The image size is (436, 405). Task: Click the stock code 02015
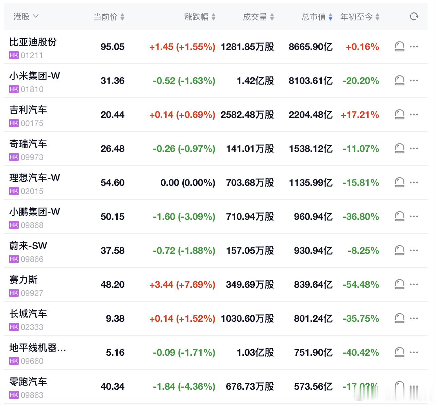(x=32, y=191)
